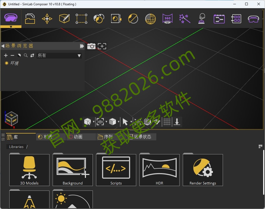
Task: Open the sun and sky library folder
Action: (73, 199)
